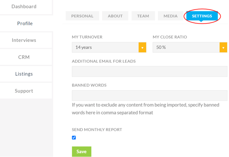
Task: Switch to the About tab
Action: pos(115,16)
